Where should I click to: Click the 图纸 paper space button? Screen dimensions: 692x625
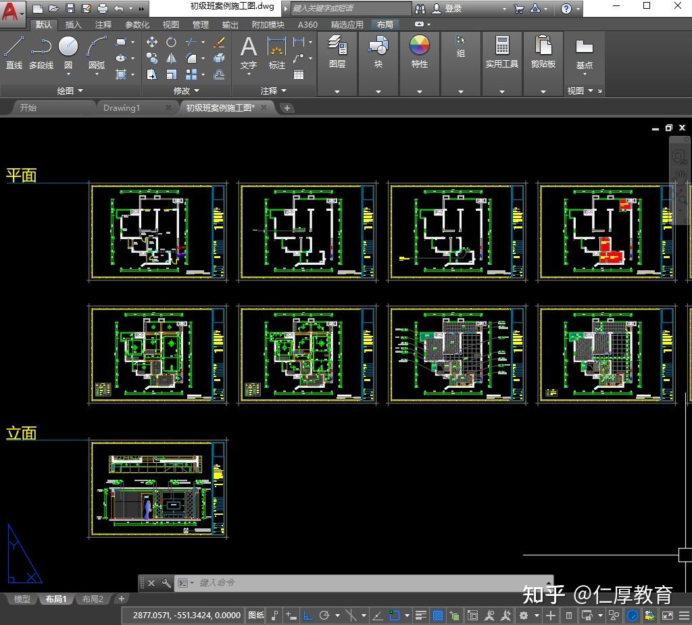pos(256,616)
